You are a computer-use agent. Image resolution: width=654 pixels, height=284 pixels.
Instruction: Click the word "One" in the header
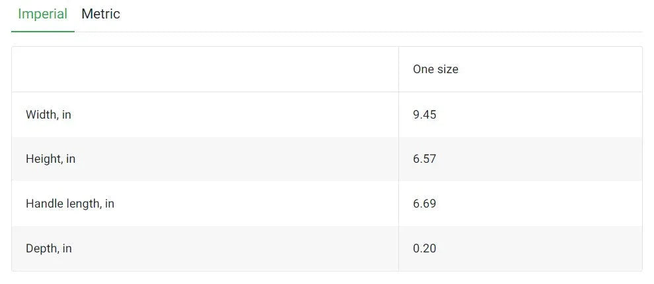pos(423,69)
